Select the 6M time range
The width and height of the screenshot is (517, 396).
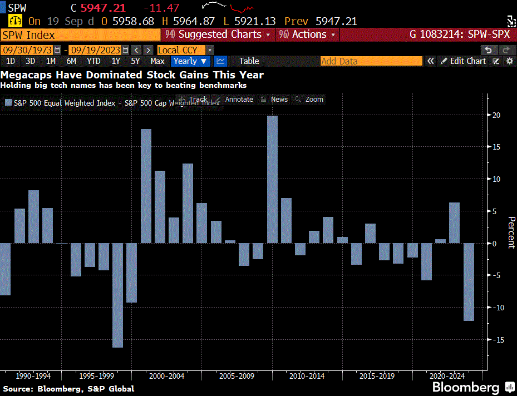point(71,61)
